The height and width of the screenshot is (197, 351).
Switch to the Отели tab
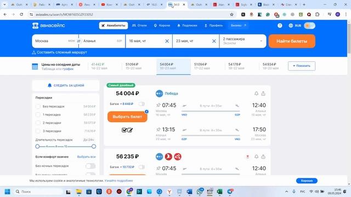[139, 26]
